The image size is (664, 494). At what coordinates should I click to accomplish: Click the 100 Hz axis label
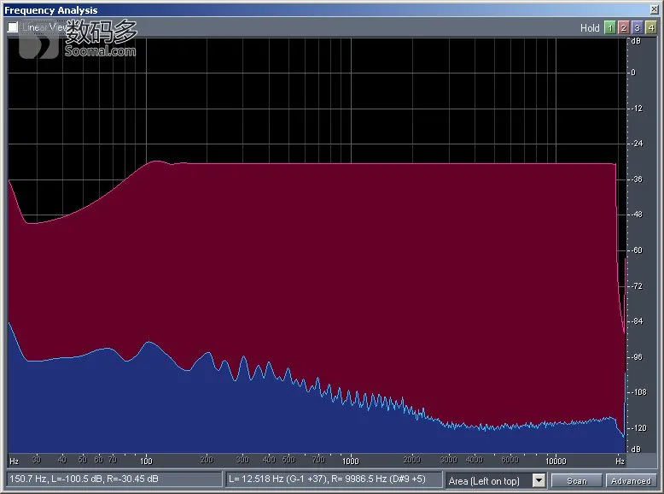click(146, 461)
